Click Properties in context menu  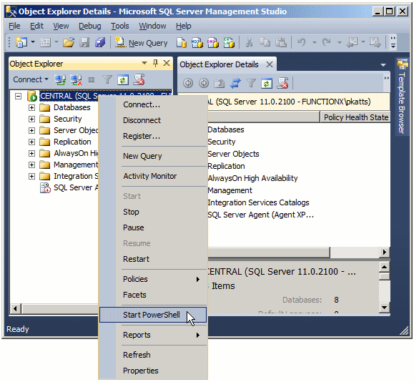[x=153, y=371]
